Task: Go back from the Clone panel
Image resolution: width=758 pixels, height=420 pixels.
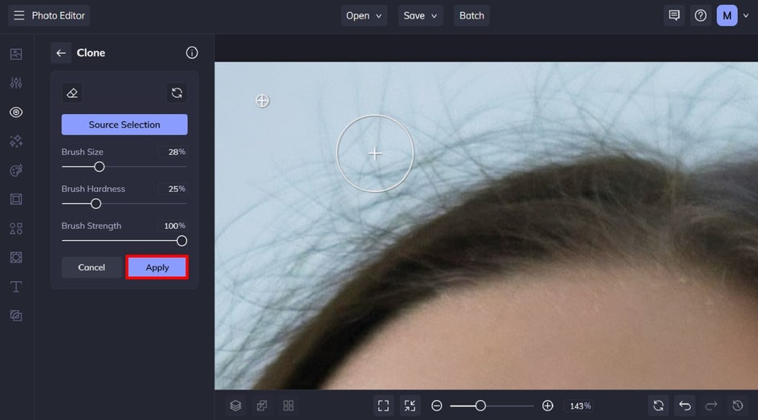Action: point(61,53)
